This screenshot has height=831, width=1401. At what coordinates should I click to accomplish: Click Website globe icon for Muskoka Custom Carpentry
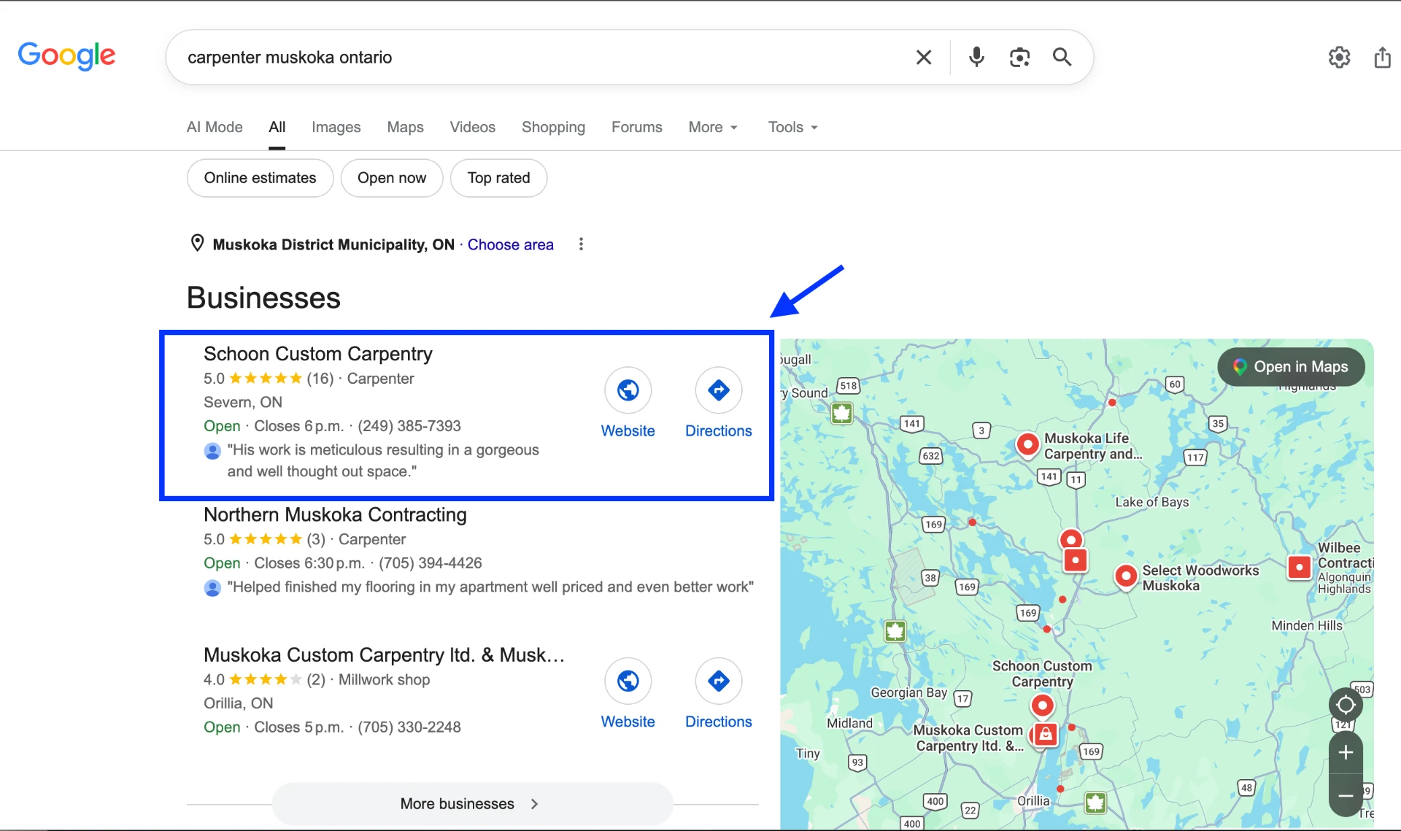tap(628, 681)
